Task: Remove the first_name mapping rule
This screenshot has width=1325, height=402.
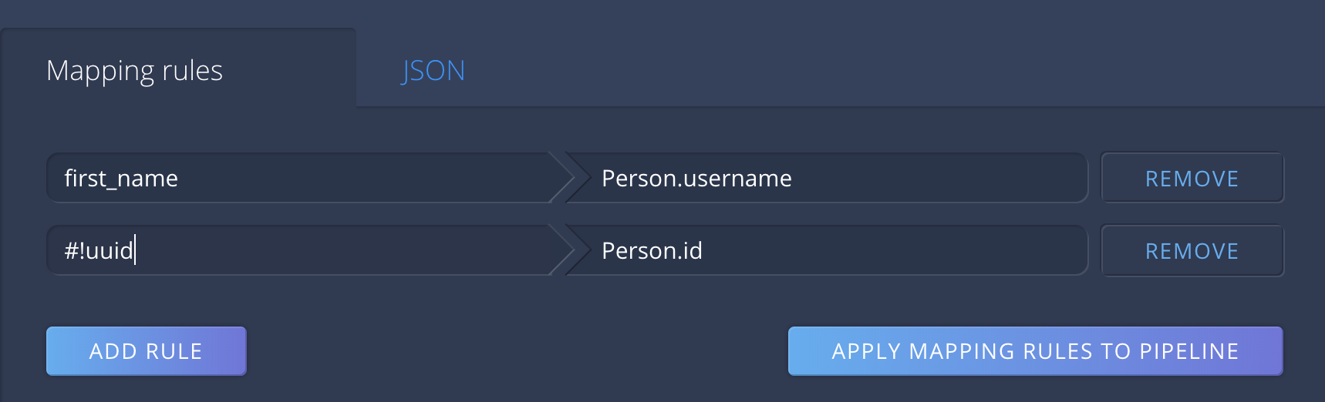Action: coord(1192,178)
